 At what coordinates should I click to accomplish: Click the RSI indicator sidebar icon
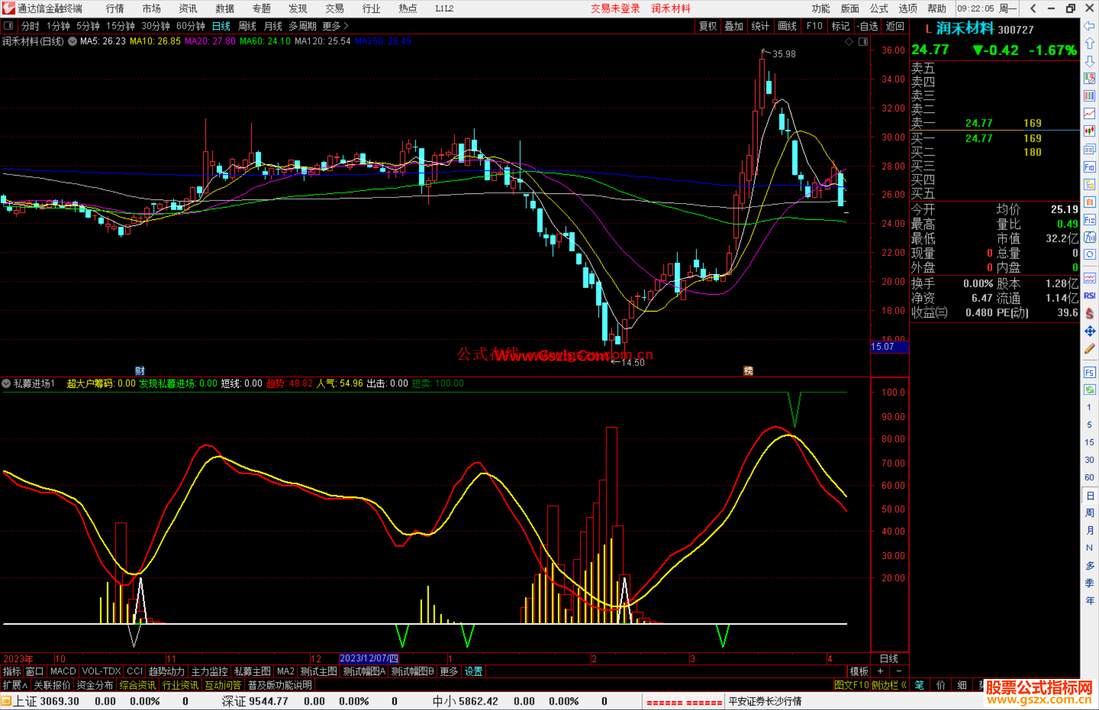[1089, 296]
